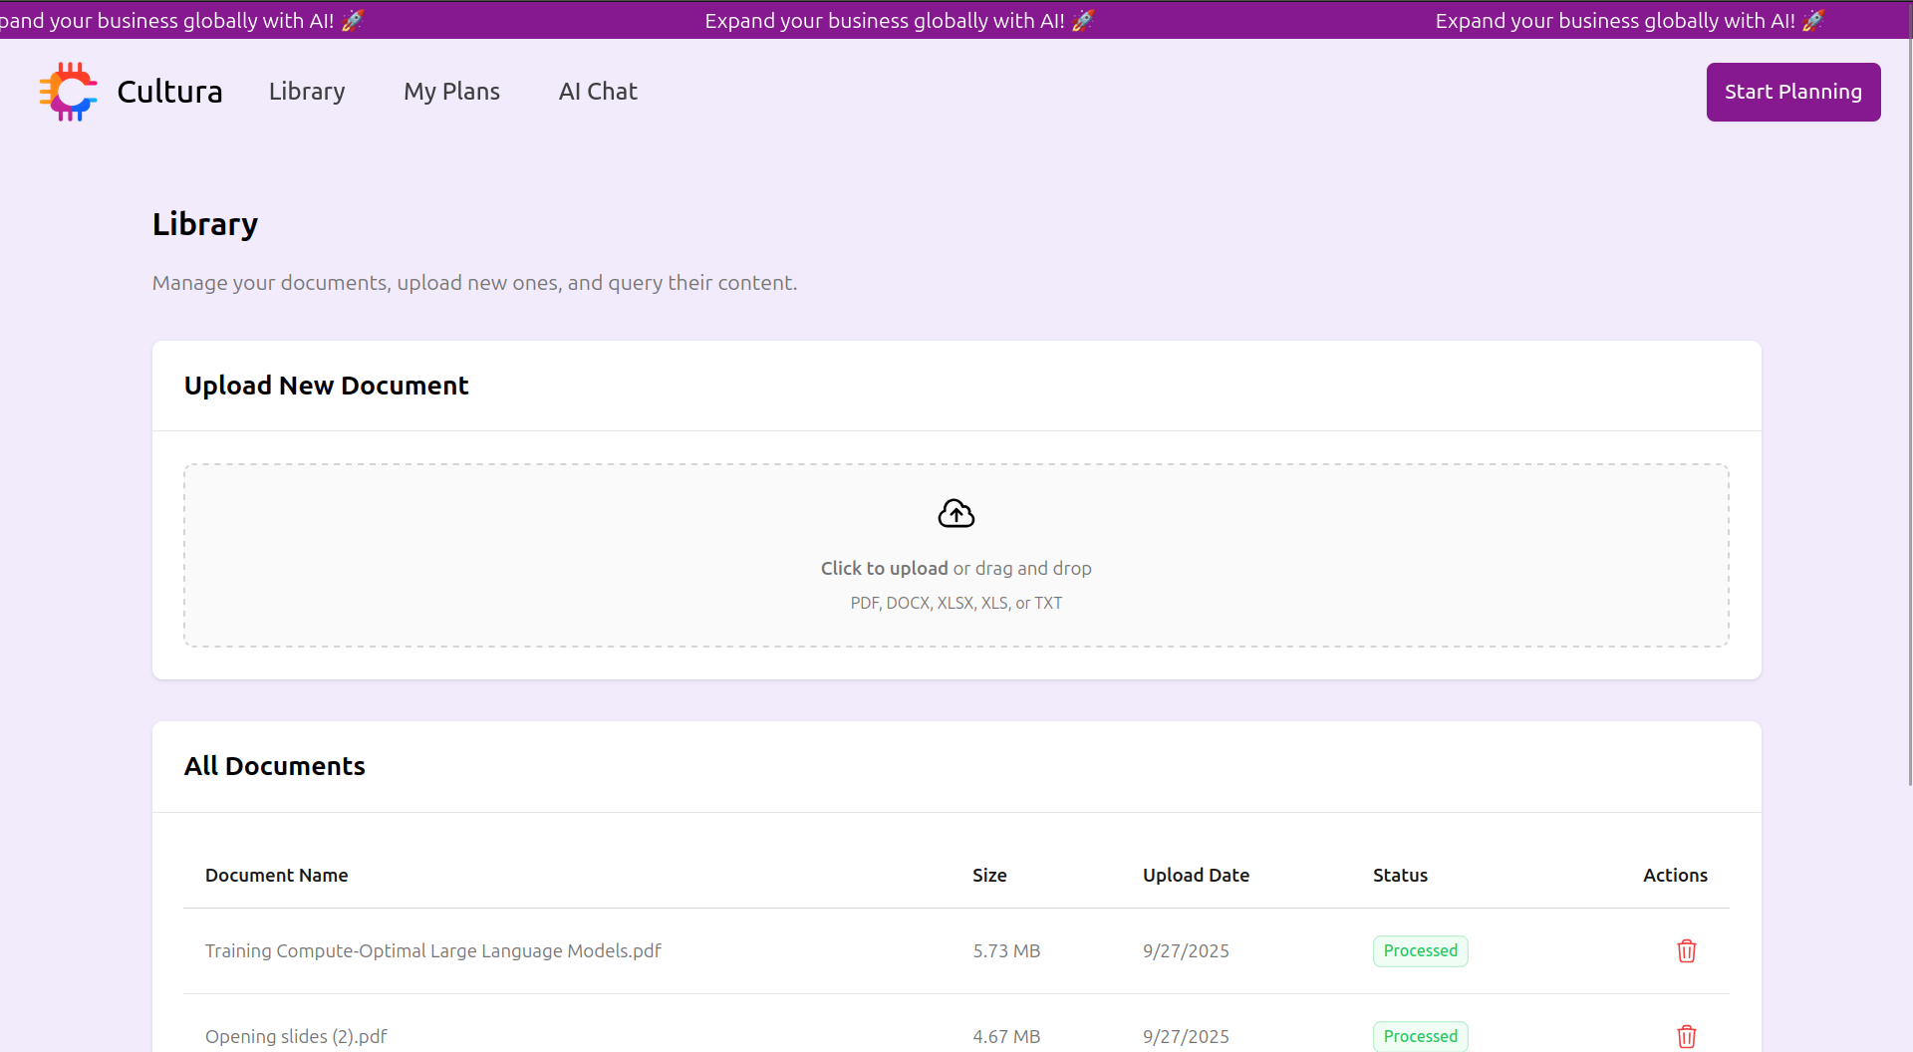Open the Library nav link
Image resolution: width=1913 pixels, height=1052 pixels.
(307, 92)
